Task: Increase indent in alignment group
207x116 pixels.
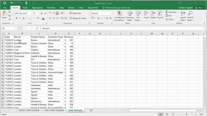Action: click(66, 18)
